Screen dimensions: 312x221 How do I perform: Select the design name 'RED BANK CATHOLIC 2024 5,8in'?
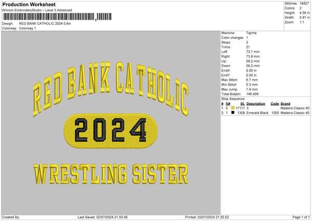coord(45,23)
